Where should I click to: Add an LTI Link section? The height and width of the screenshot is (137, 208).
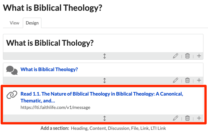click(x=158, y=128)
